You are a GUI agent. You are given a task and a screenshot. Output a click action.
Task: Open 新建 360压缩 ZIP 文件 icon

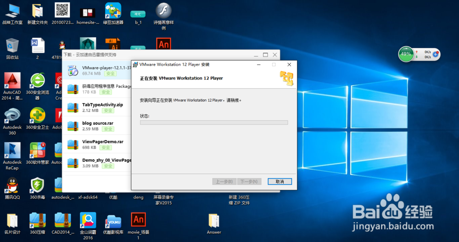click(239, 200)
